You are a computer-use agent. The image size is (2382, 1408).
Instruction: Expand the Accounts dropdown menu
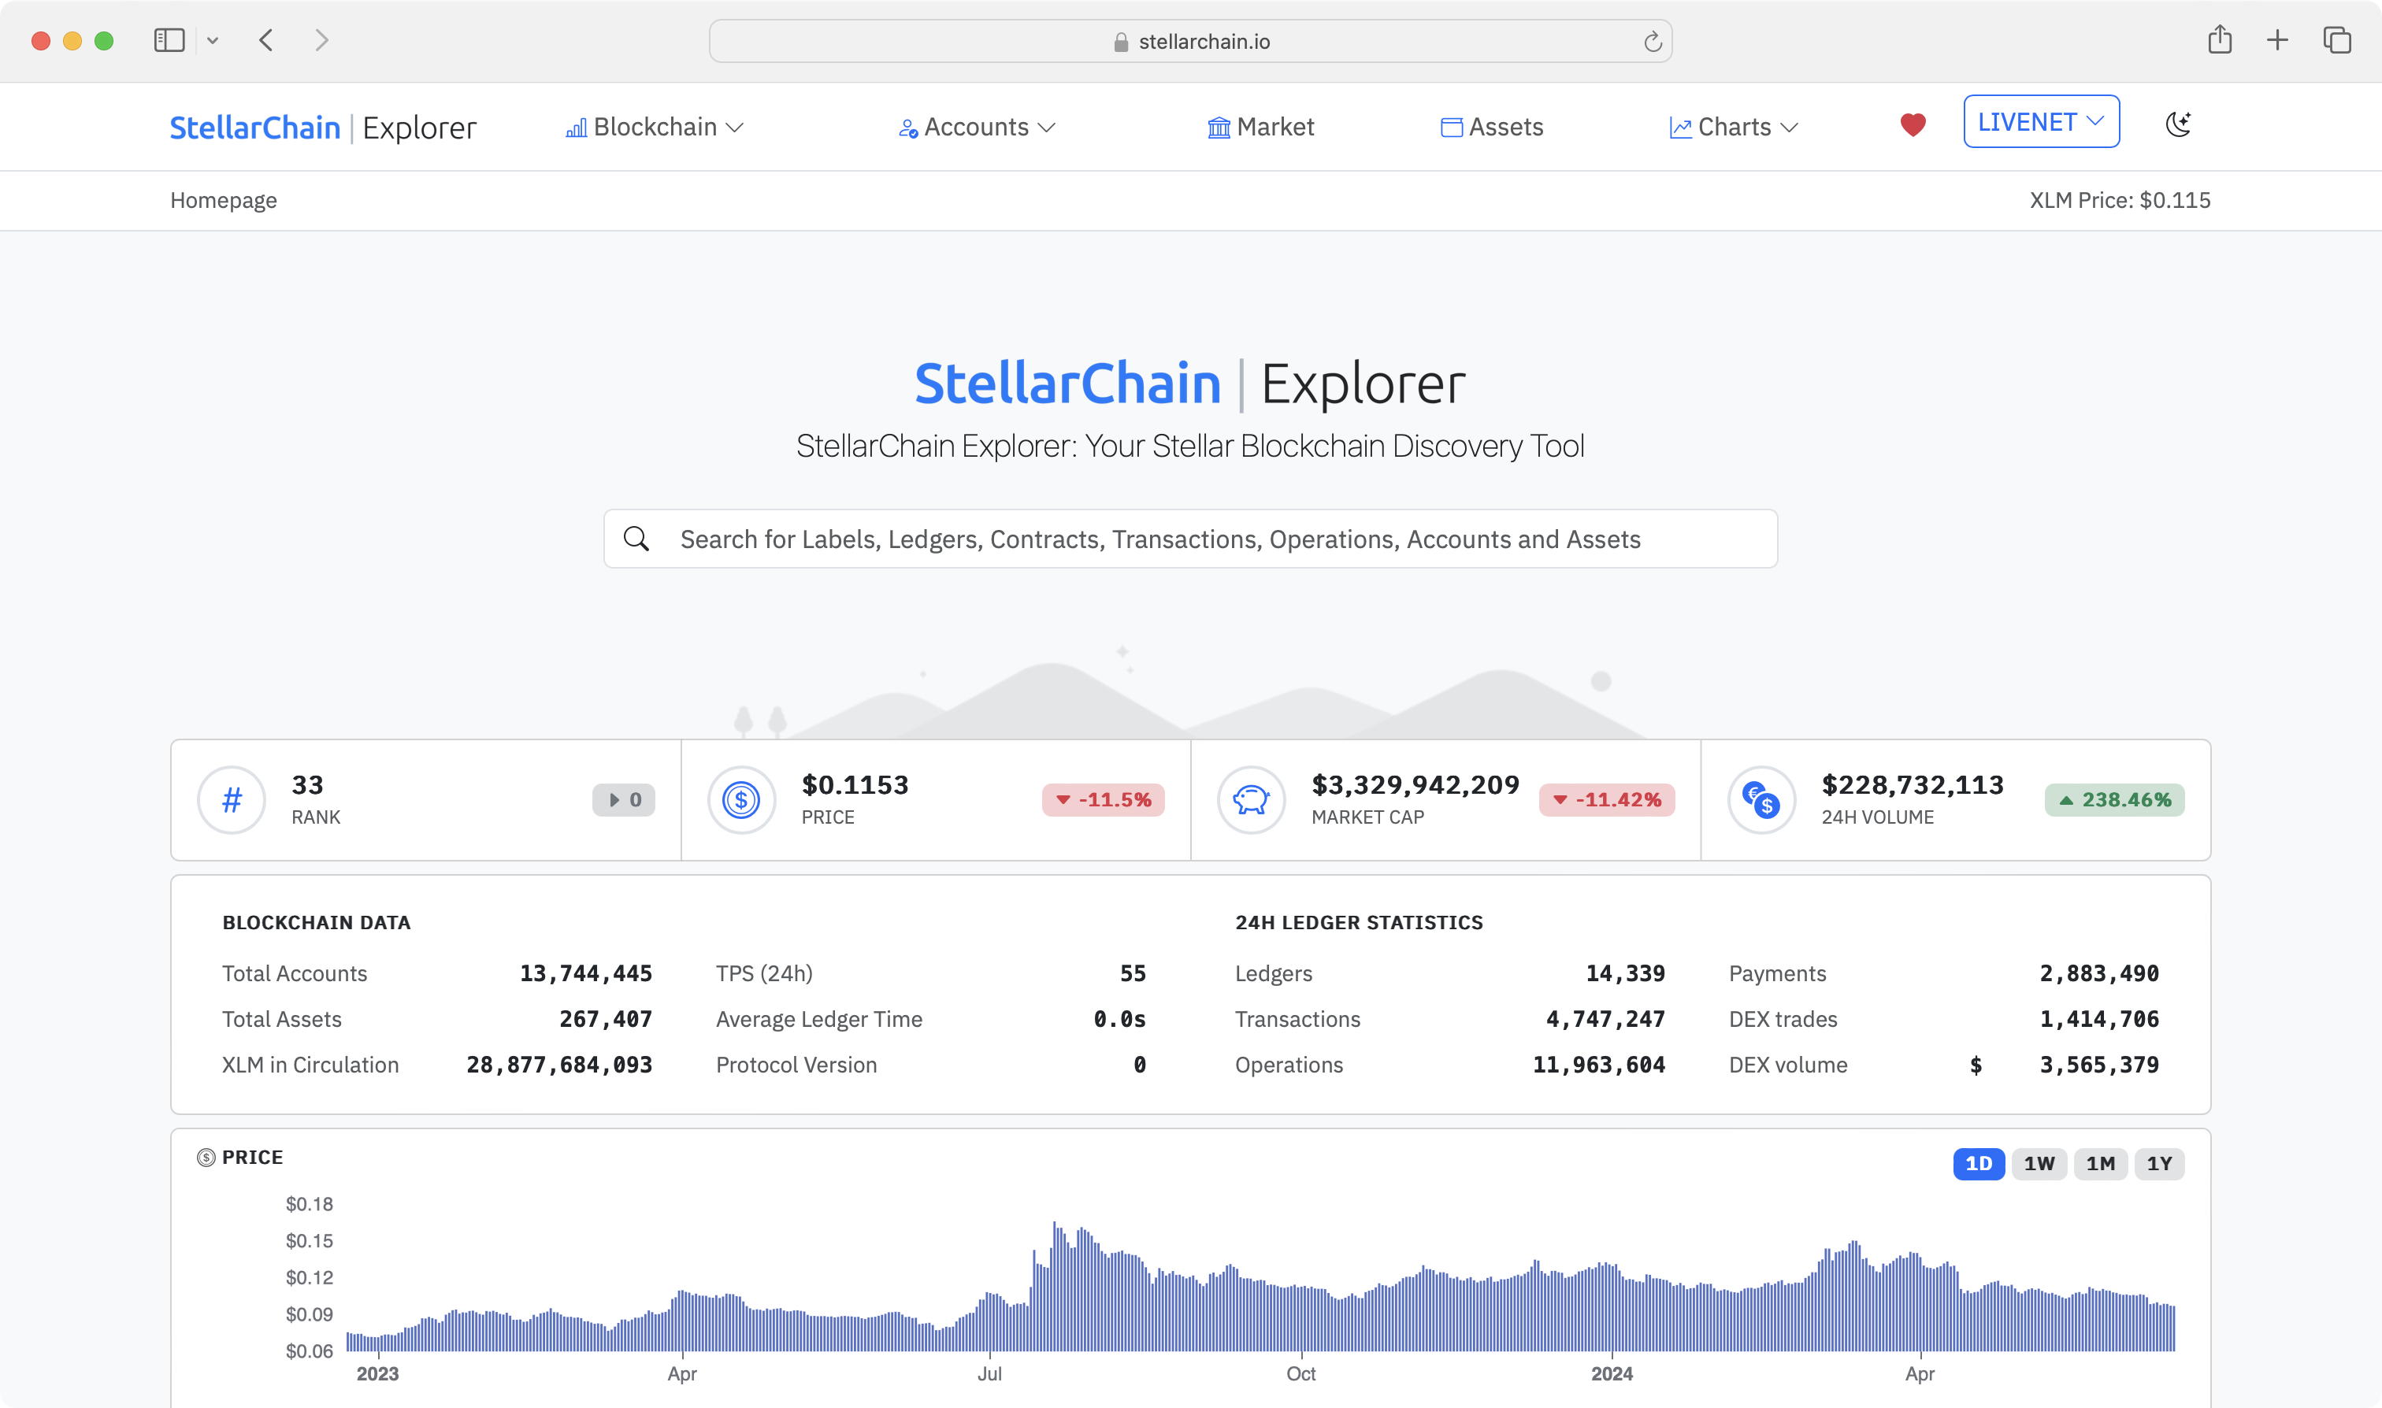977,127
